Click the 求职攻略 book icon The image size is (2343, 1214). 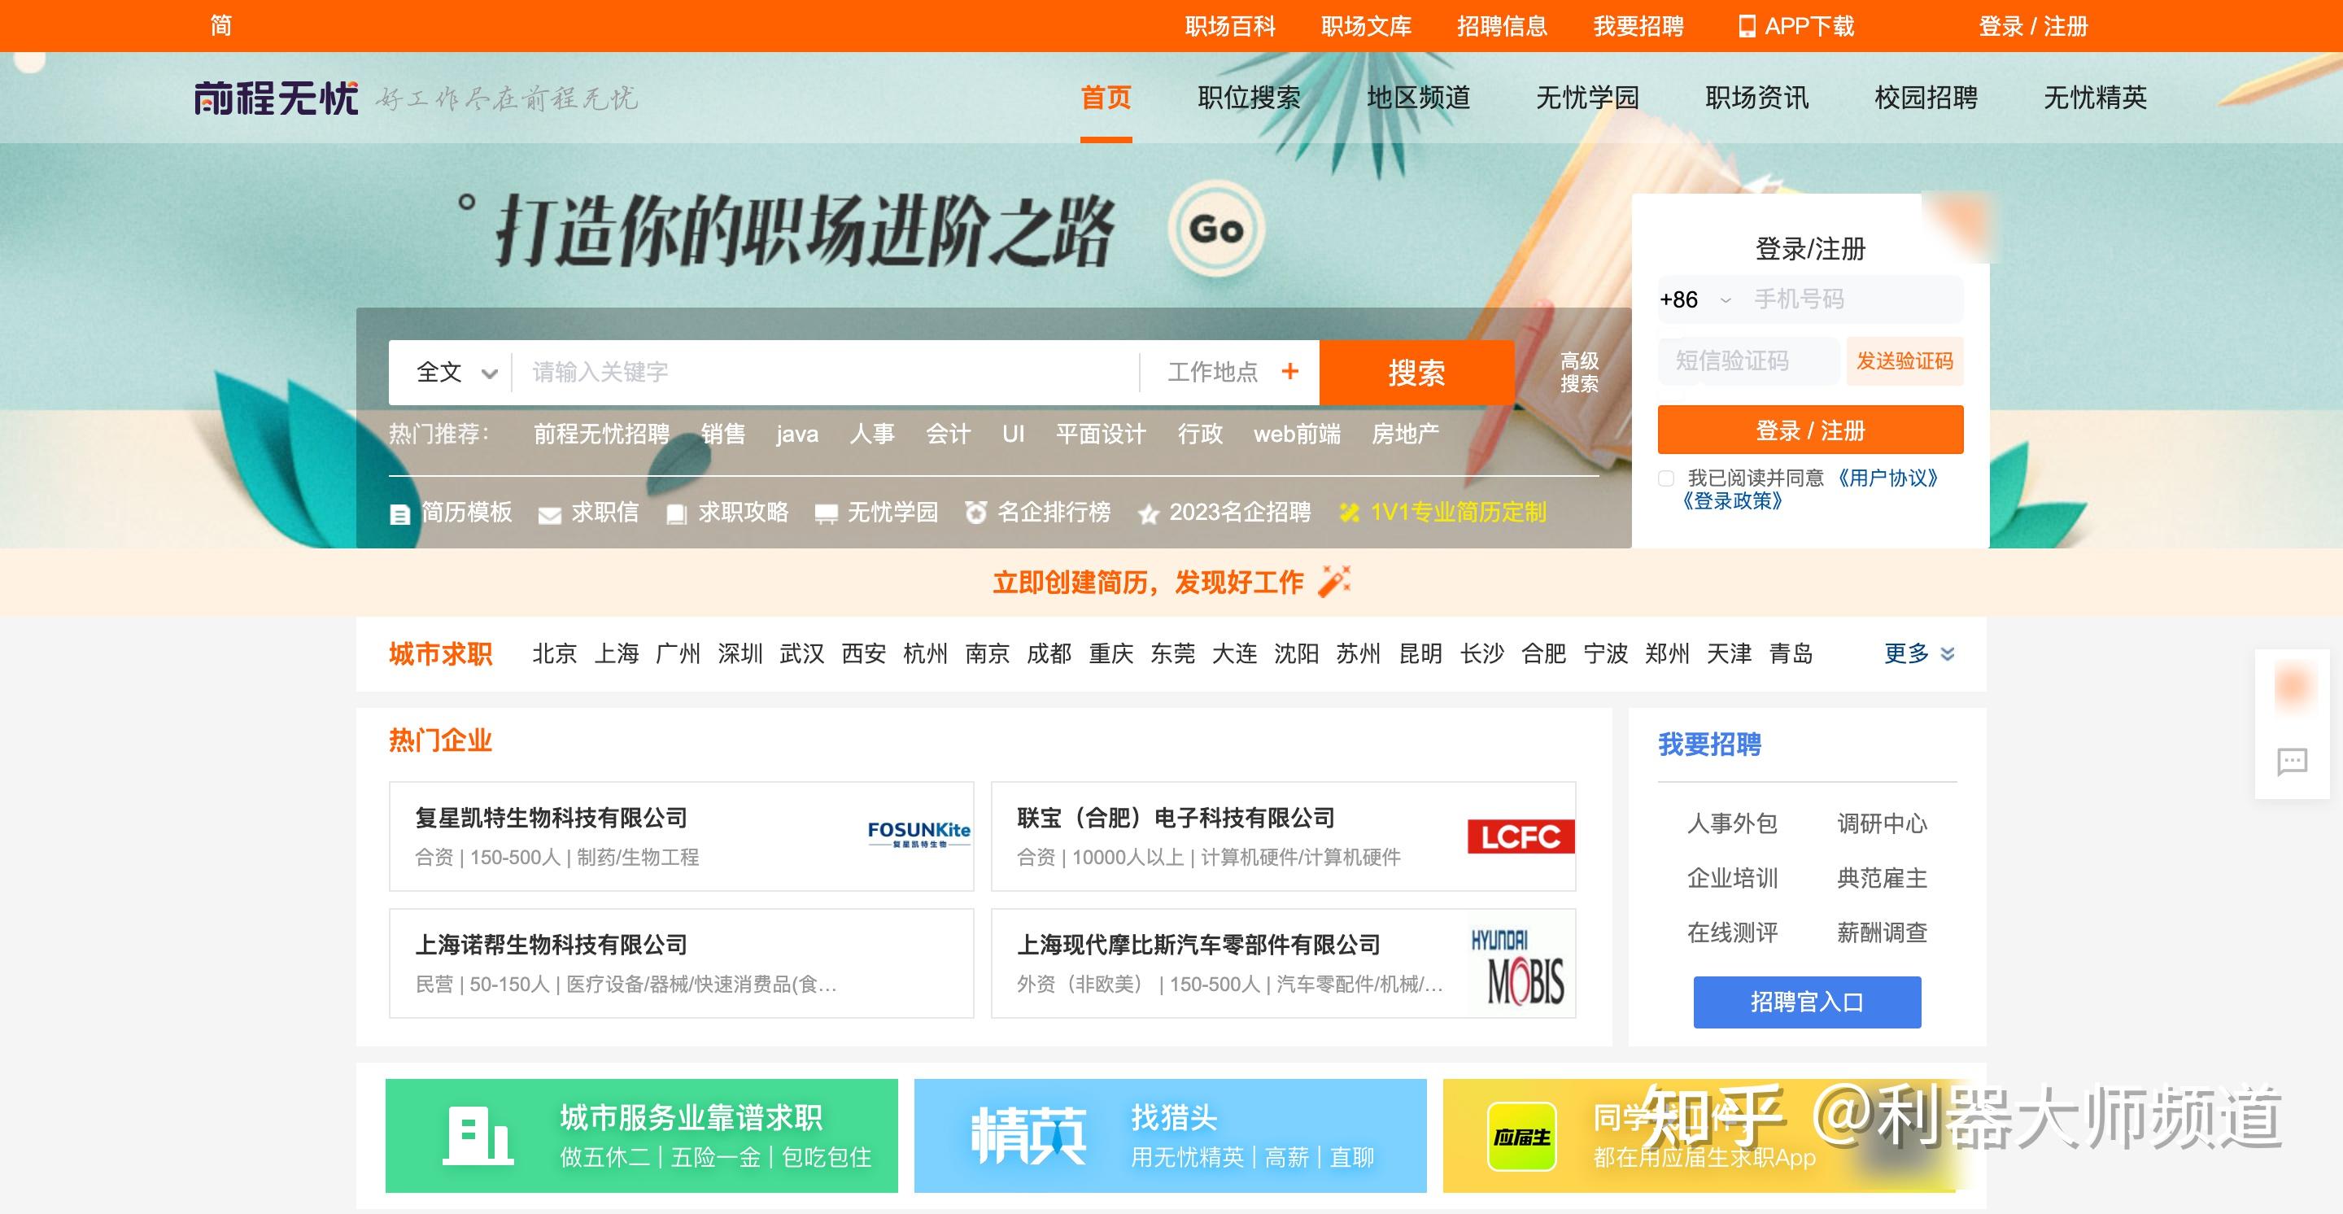click(x=677, y=515)
